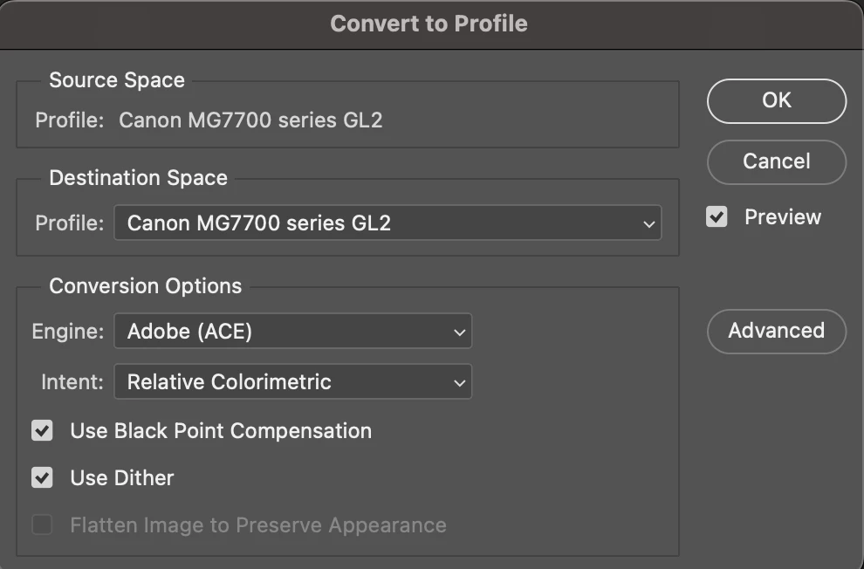Click the Convert to Profile title bar
The image size is (864, 569).
(429, 24)
